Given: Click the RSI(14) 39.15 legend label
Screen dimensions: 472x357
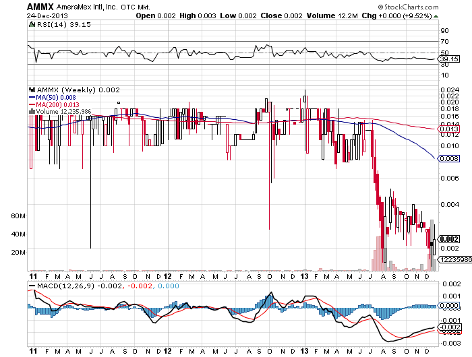Looking at the screenshot, I should [64, 25].
